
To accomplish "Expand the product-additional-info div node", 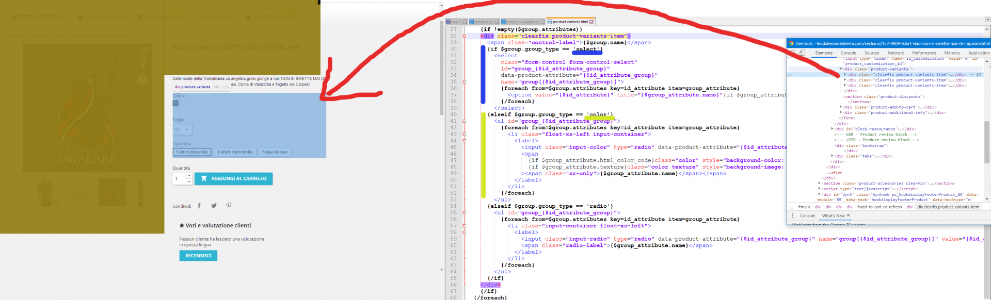I will (x=841, y=112).
